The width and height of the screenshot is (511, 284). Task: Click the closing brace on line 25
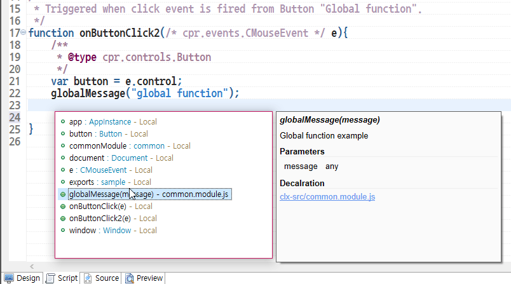31,130
